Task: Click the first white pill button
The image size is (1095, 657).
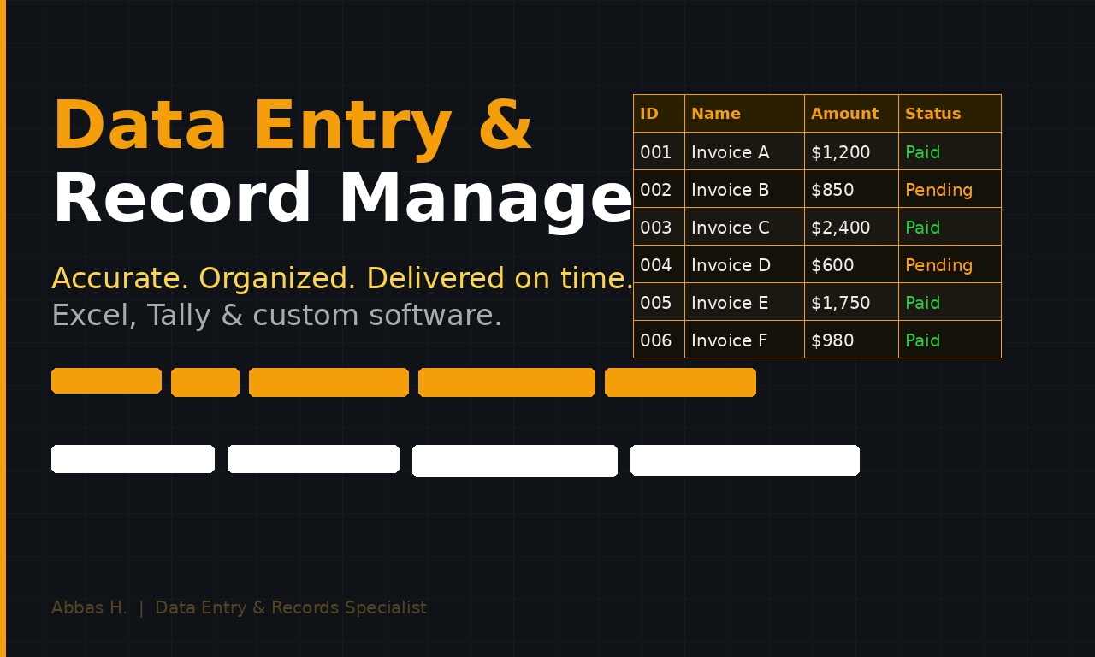Action: (x=133, y=459)
